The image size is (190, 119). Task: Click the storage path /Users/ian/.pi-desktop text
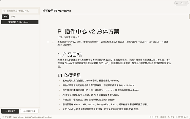[32, 117]
